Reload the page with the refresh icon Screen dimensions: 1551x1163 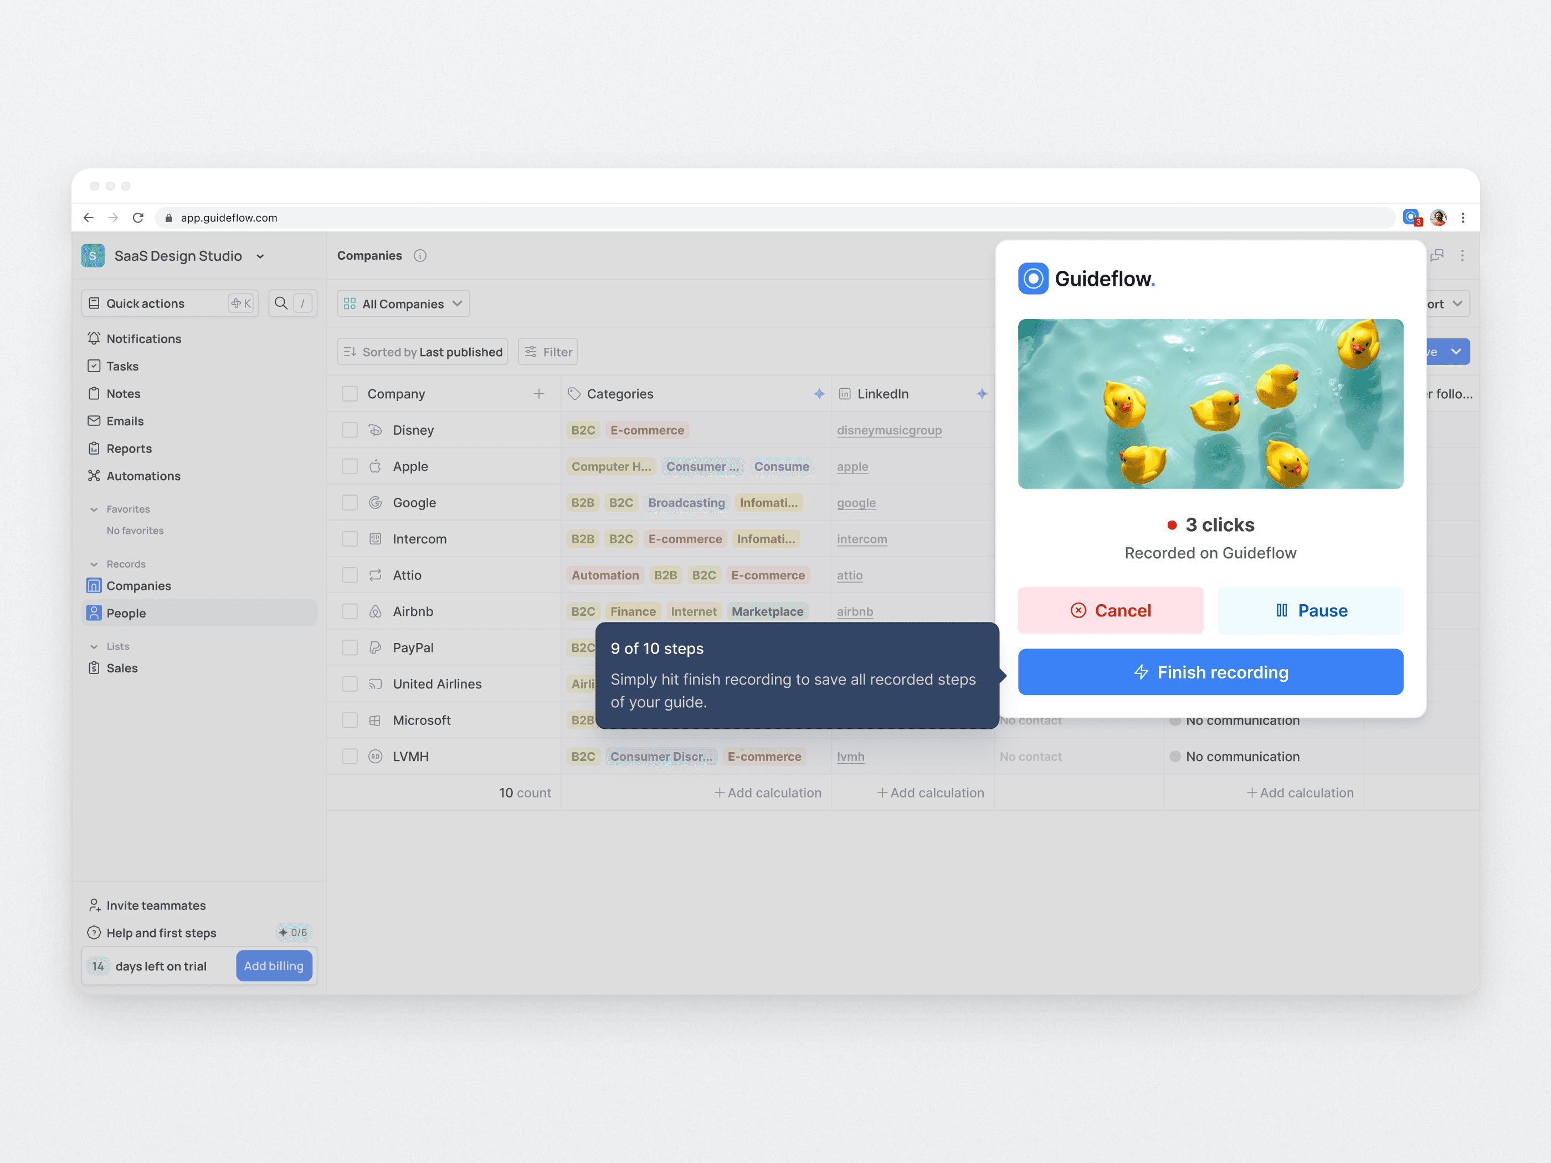point(138,218)
